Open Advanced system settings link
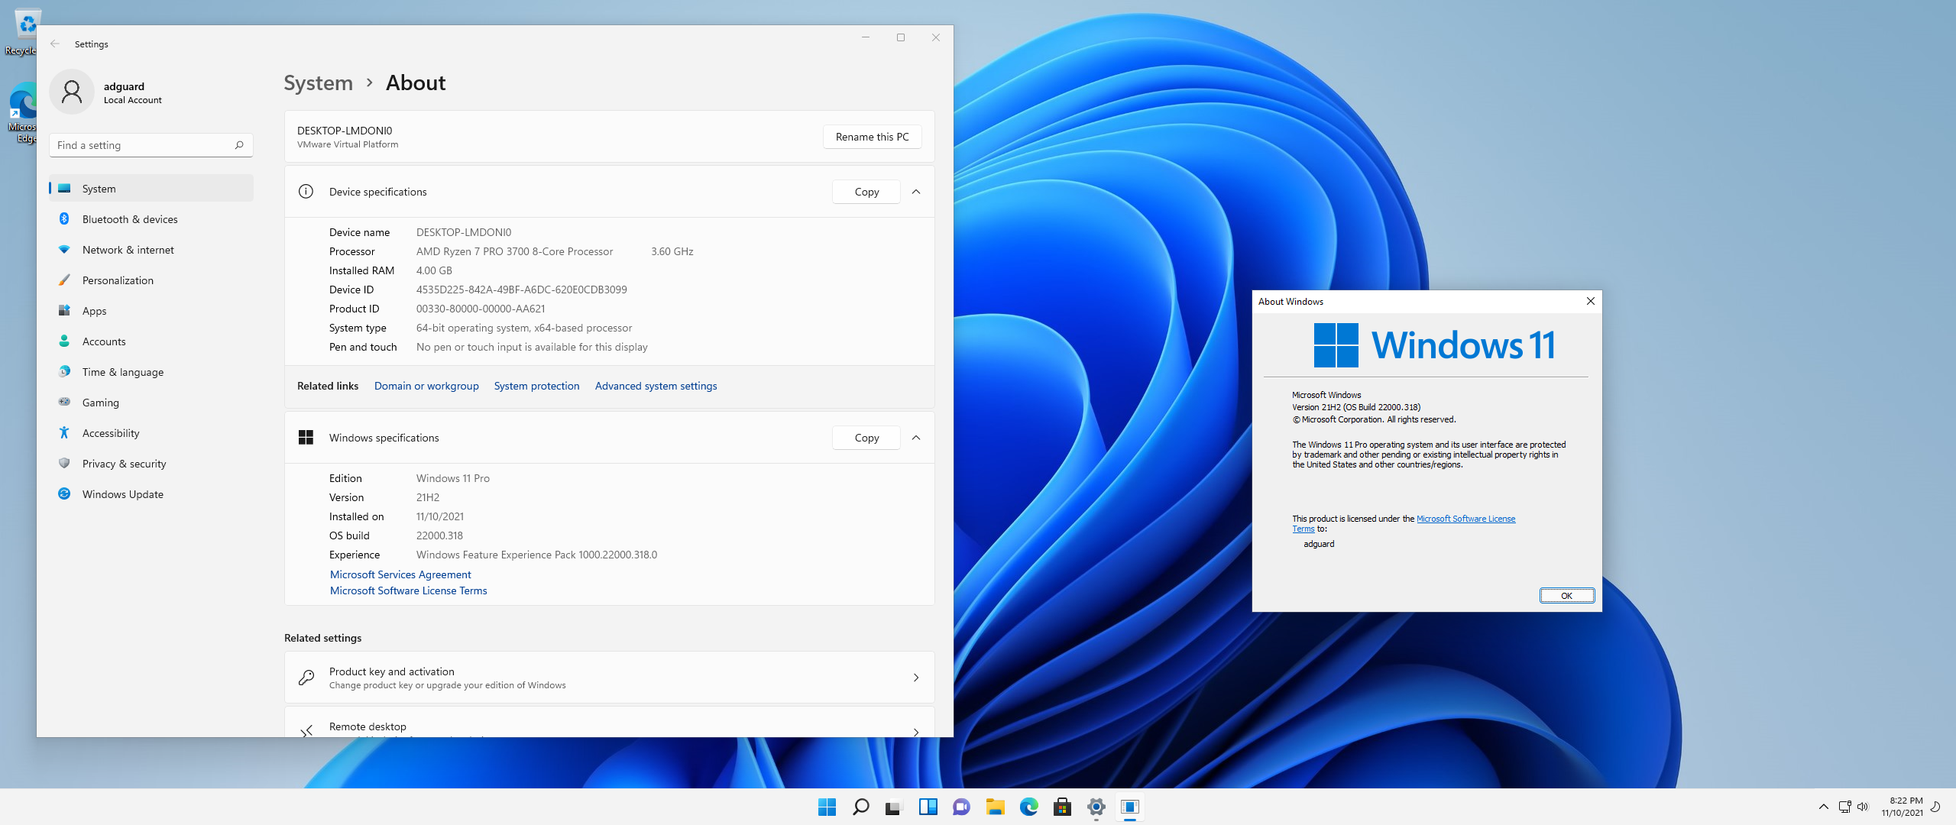This screenshot has height=825, width=1956. [x=656, y=386]
